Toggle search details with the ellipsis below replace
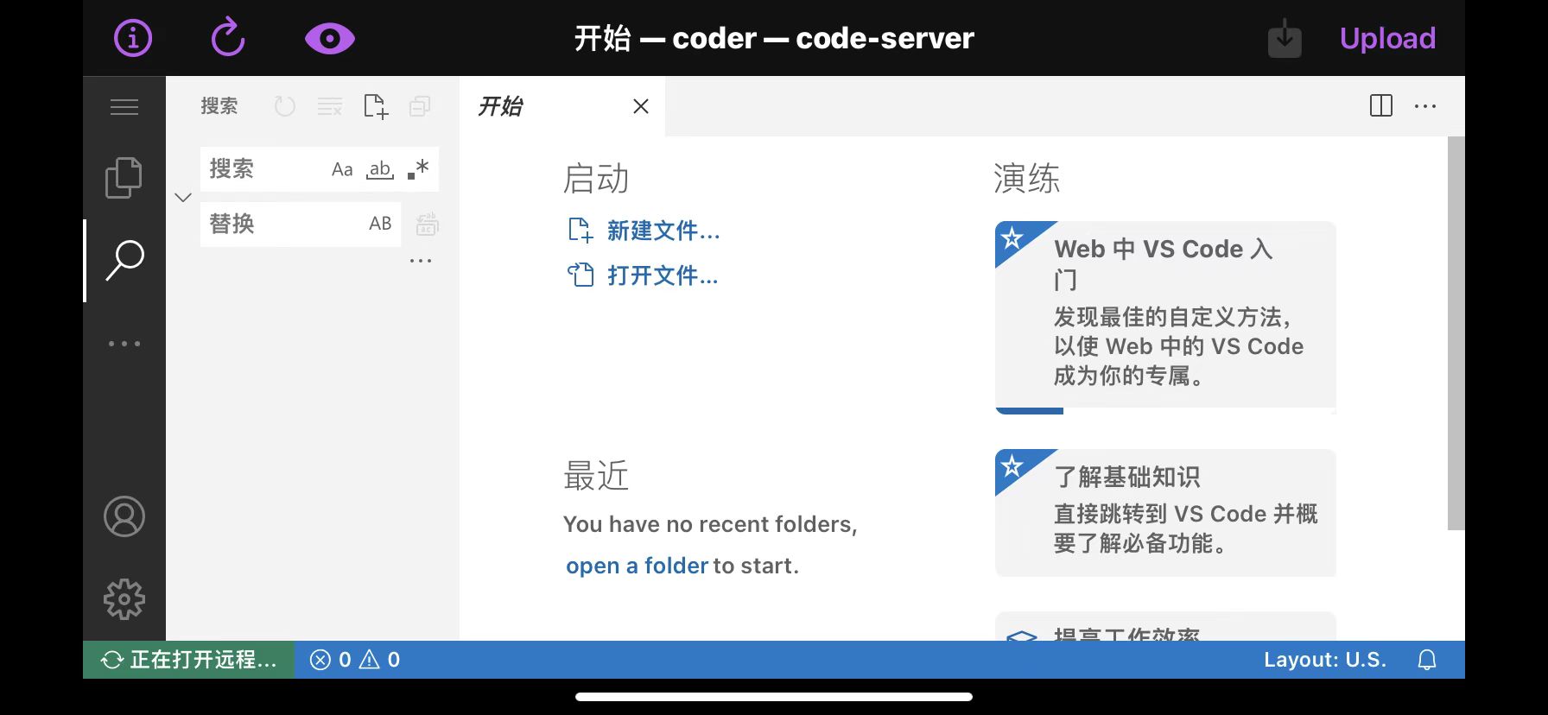 421,261
